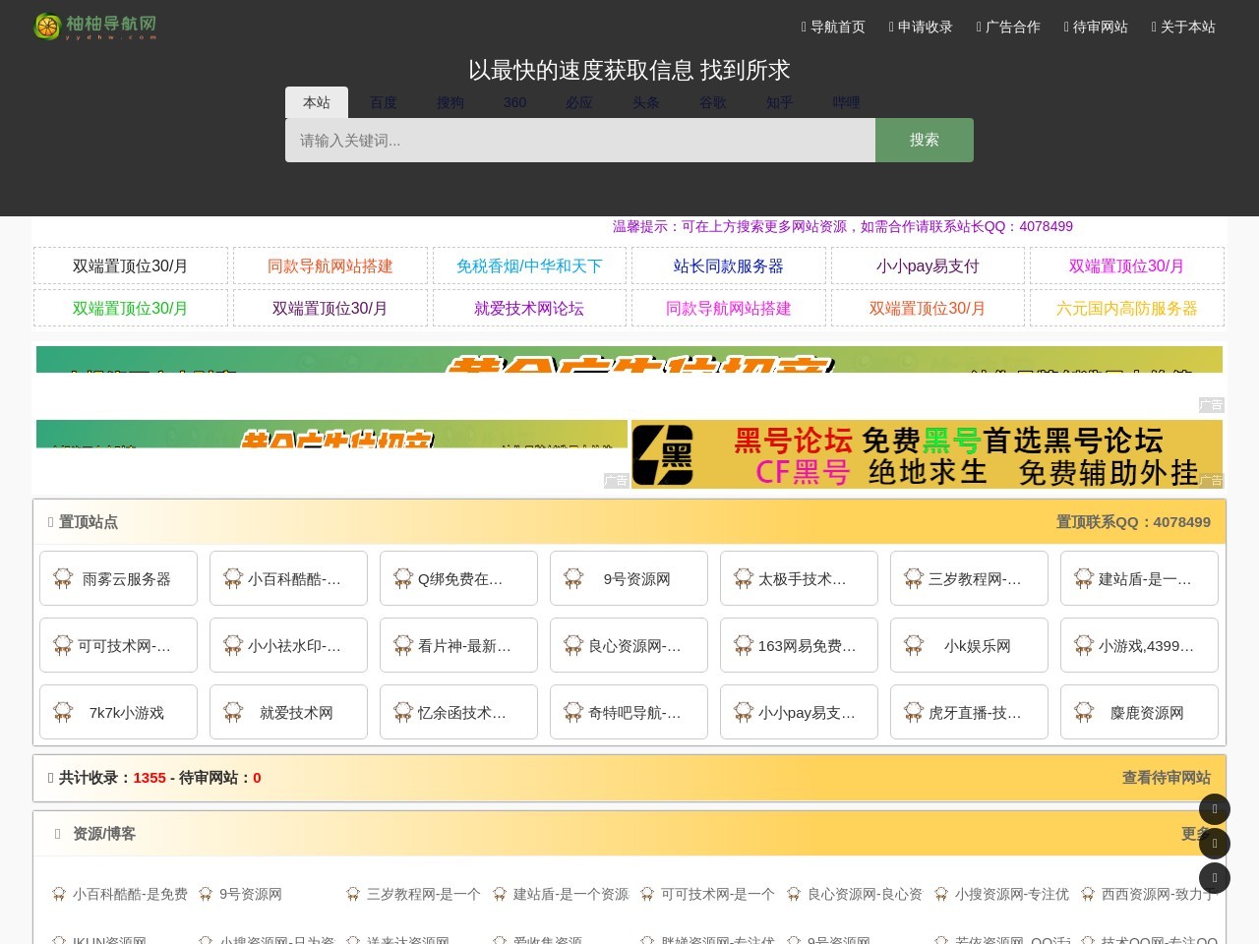
Task: Open 关于本站 from the top navigation
Action: [1183, 28]
